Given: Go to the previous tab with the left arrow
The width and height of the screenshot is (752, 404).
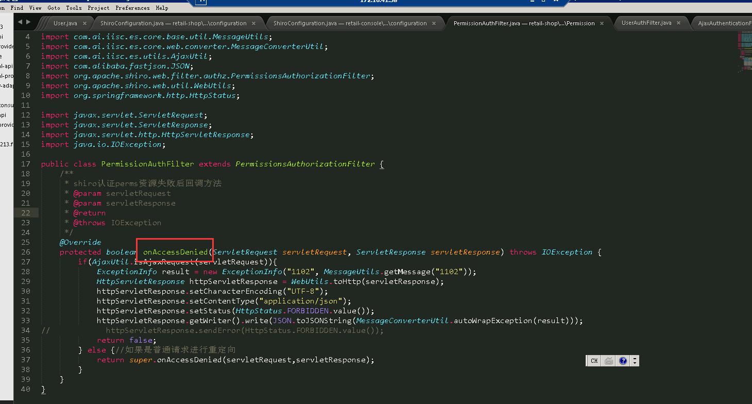Looking at the screenshot, I should (20, 22).
